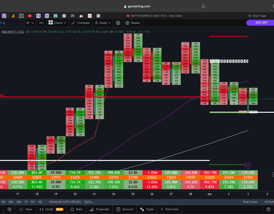Open the teal 'Ci' bookmark icon

click(x=55, y=16)
